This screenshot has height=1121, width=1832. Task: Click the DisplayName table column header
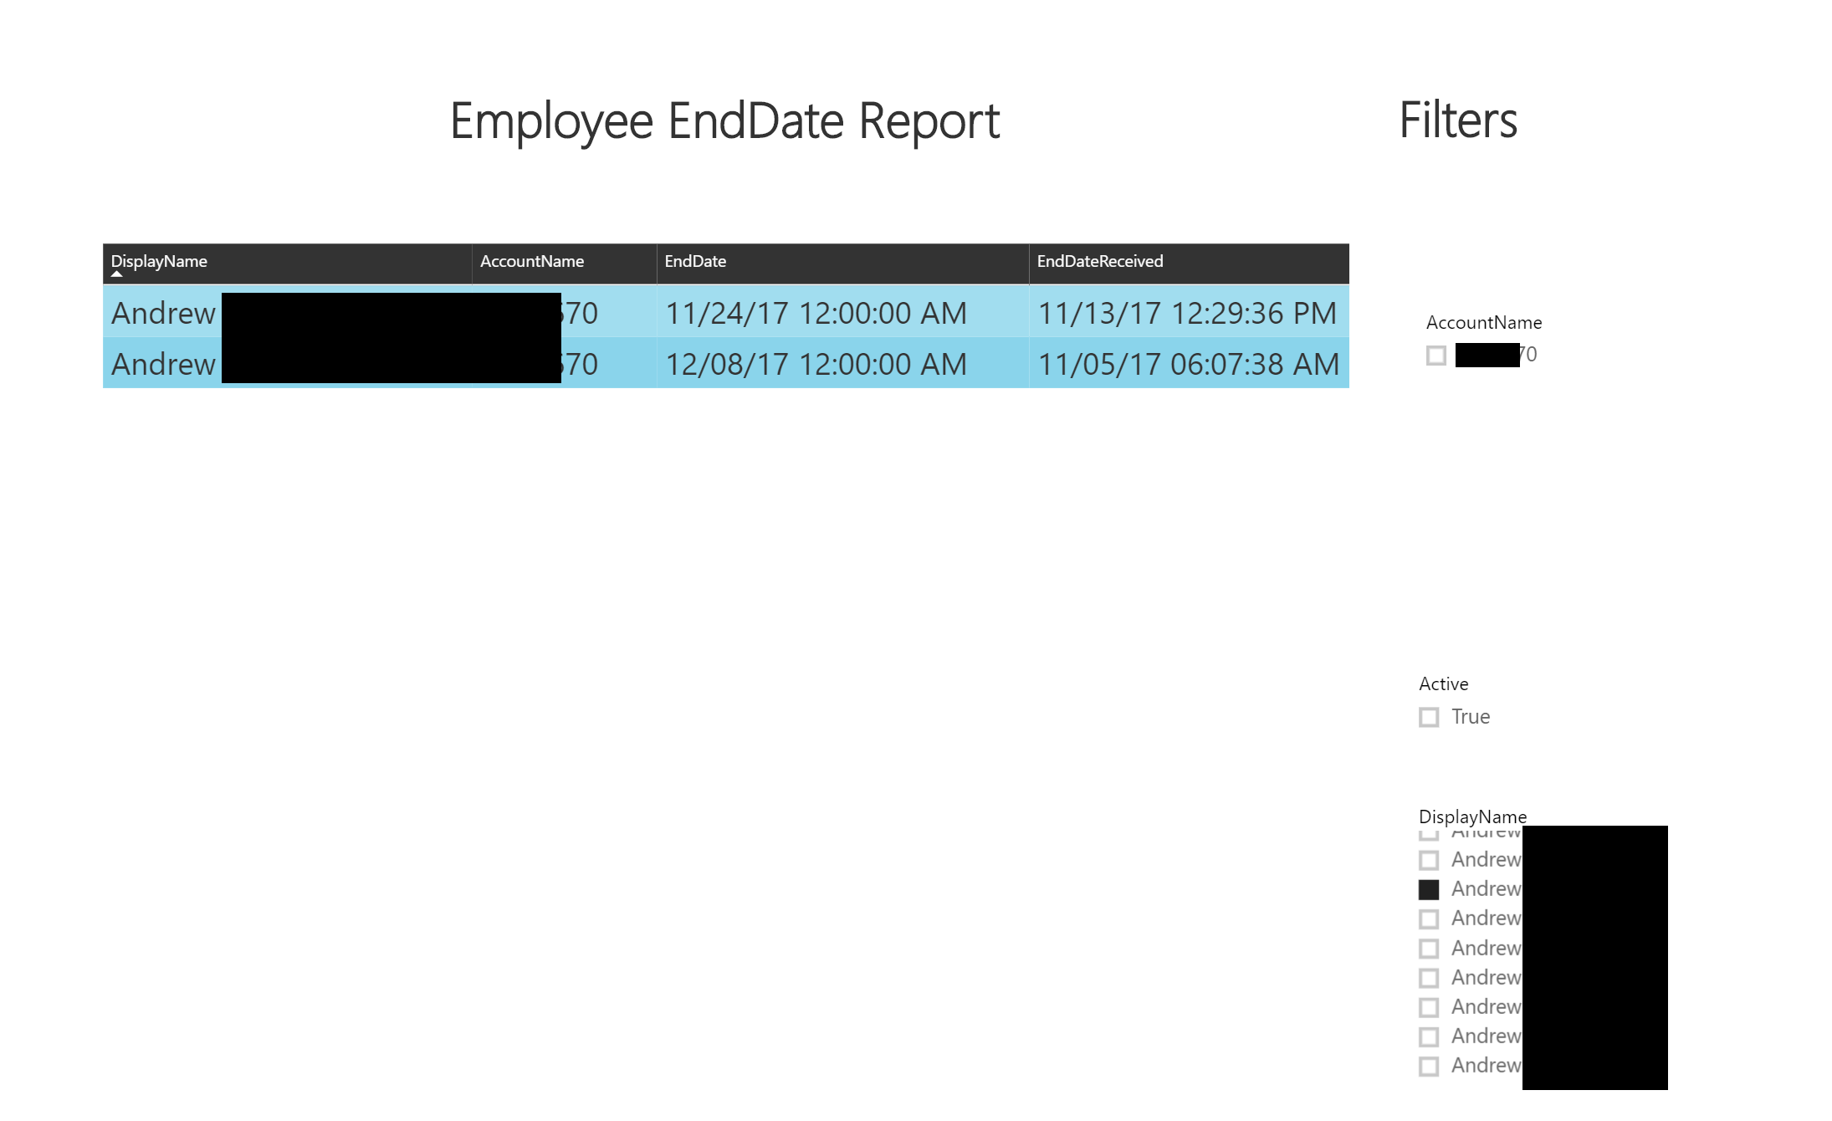159,261
